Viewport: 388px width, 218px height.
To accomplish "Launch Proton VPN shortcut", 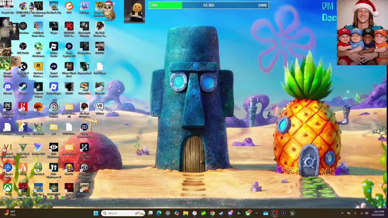I will (38, 149).
